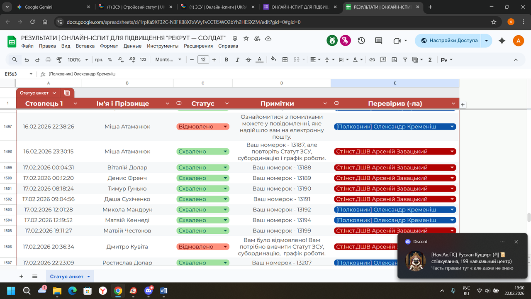Open the comments panel icon

378,41
